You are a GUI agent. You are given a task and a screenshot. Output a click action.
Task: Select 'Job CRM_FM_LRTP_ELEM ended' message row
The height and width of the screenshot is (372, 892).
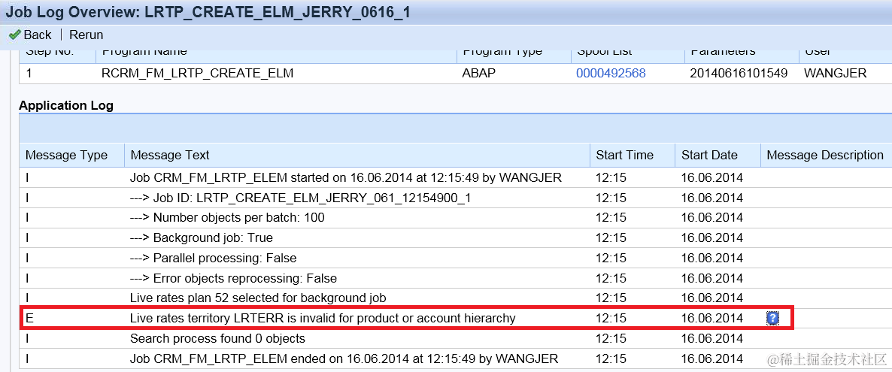[455, 358]
